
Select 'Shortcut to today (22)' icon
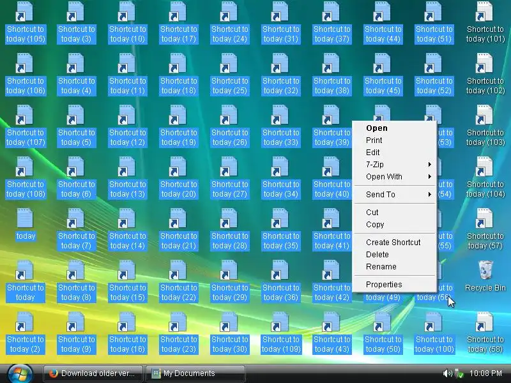point(179,282)
